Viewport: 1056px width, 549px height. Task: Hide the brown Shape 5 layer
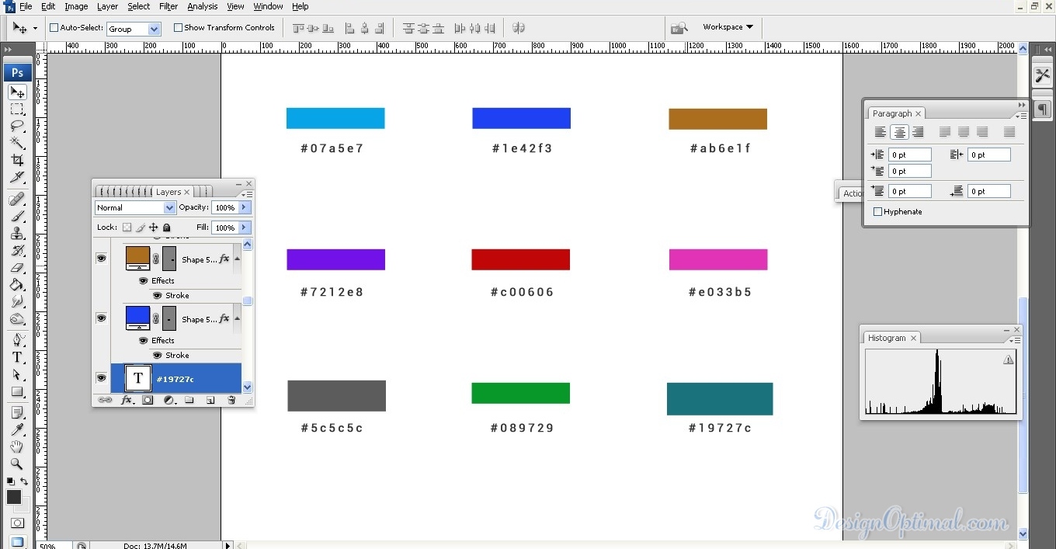pos(101,258)
